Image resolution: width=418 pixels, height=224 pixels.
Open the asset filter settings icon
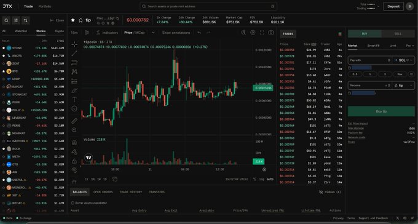tap(16, 20)
